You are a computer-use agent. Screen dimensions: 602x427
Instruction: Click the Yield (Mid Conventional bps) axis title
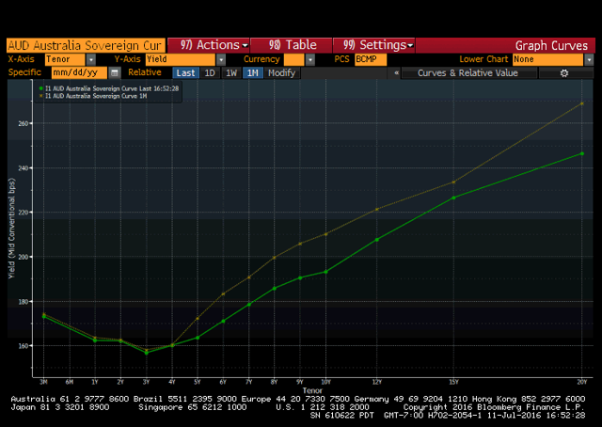click(x=11, y=229)
